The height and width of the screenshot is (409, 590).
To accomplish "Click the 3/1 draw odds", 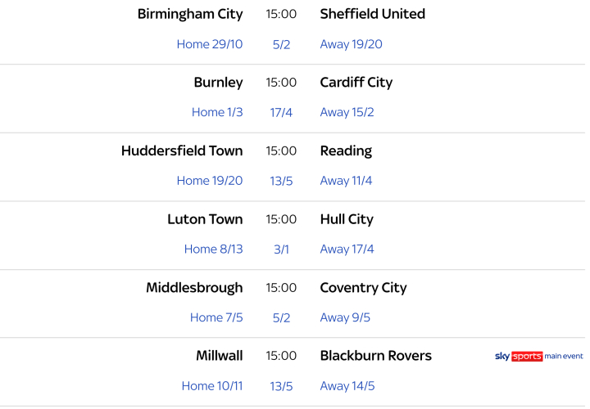I will tap(281, 249).
